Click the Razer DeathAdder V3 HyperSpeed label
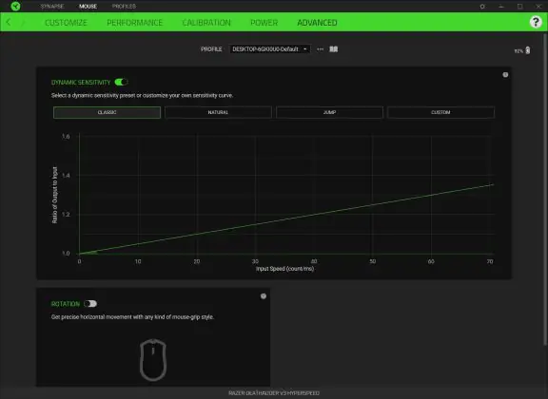548x399 pixels. pos(274,393)
